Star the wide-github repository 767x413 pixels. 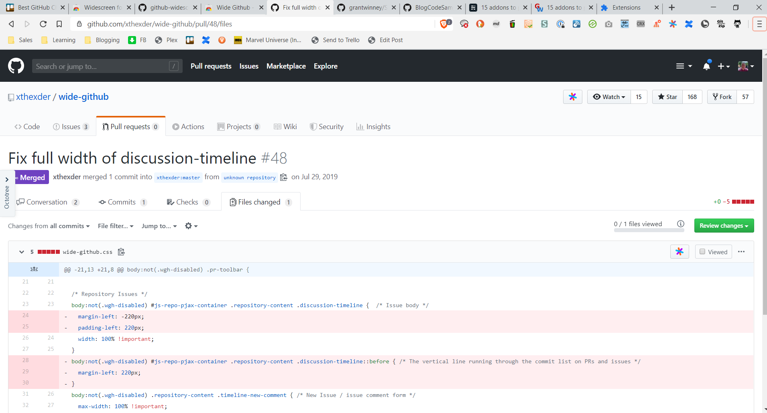tap(667, 97)
